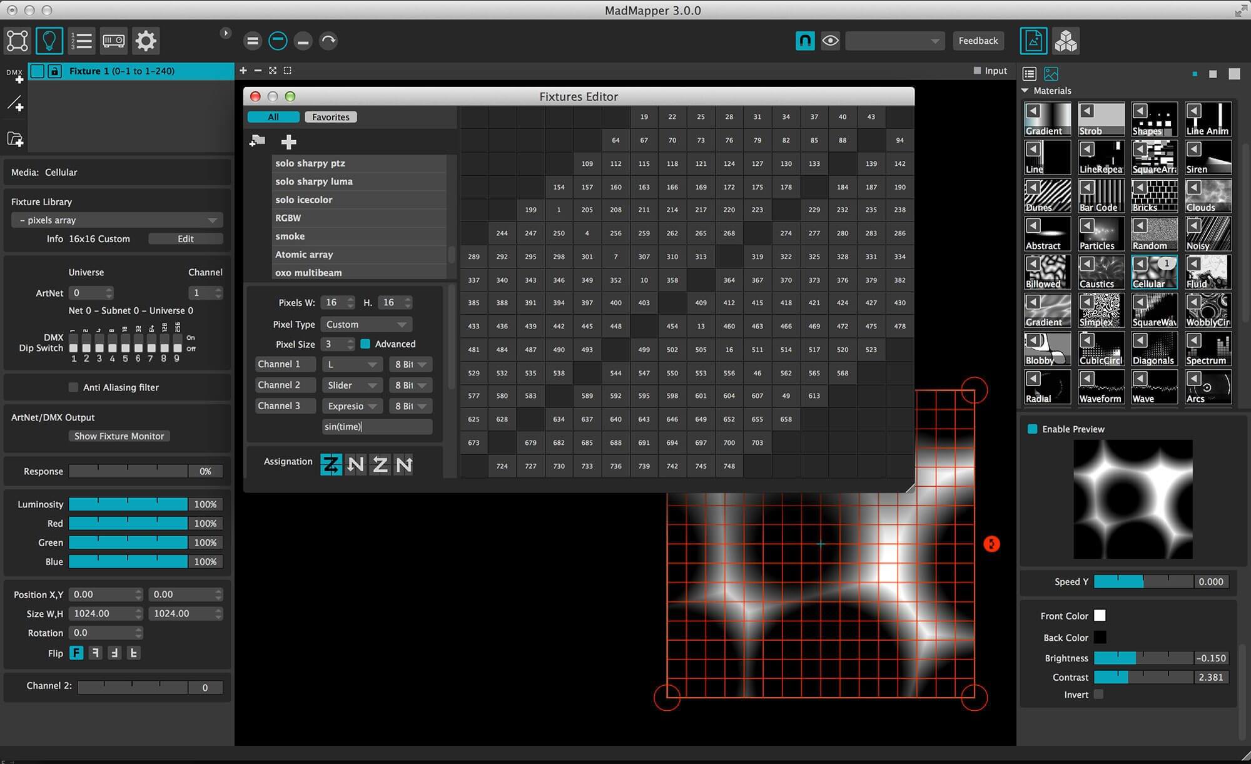Toggle the Enable Preview checkbox

(x=1032, y=429)
